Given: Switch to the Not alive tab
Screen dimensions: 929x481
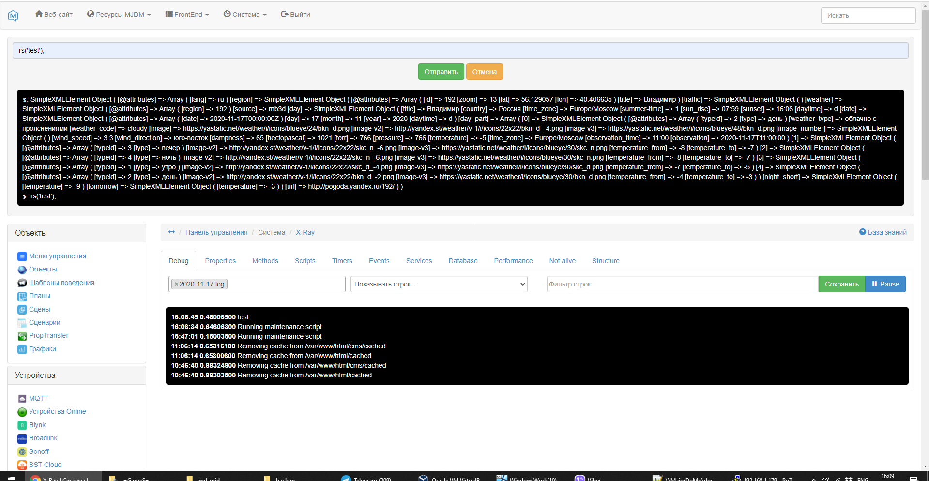Looking at the screenshot, I should pos(562,261).
